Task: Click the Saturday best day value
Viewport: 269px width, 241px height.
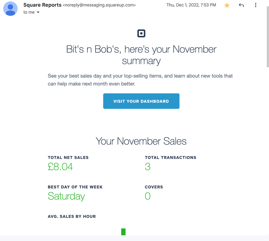Action: [x=66, y=196]
